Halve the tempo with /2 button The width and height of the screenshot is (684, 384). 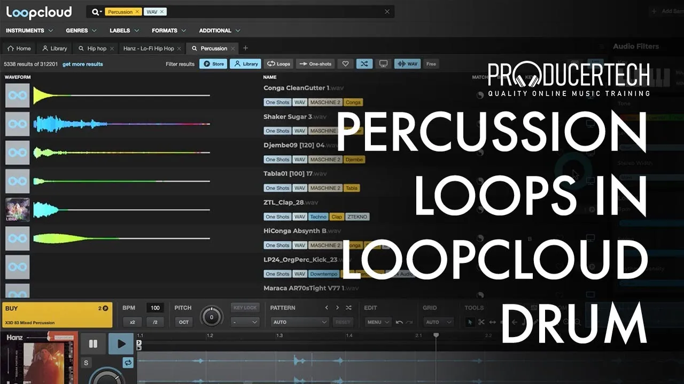pos(155,322)
